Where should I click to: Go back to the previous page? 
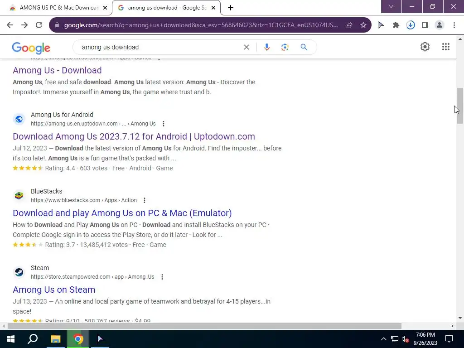coord(10,25)
